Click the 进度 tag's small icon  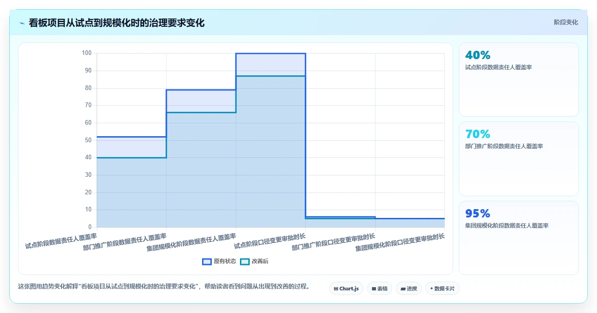click(x=403, y=289)
